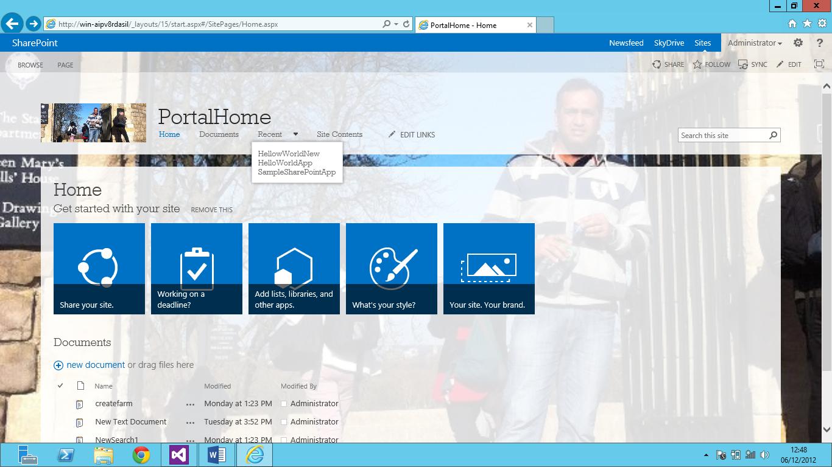This screenshot has height=467, width=832.
Task: Open the Share your site tile
Action: (99, 269)
